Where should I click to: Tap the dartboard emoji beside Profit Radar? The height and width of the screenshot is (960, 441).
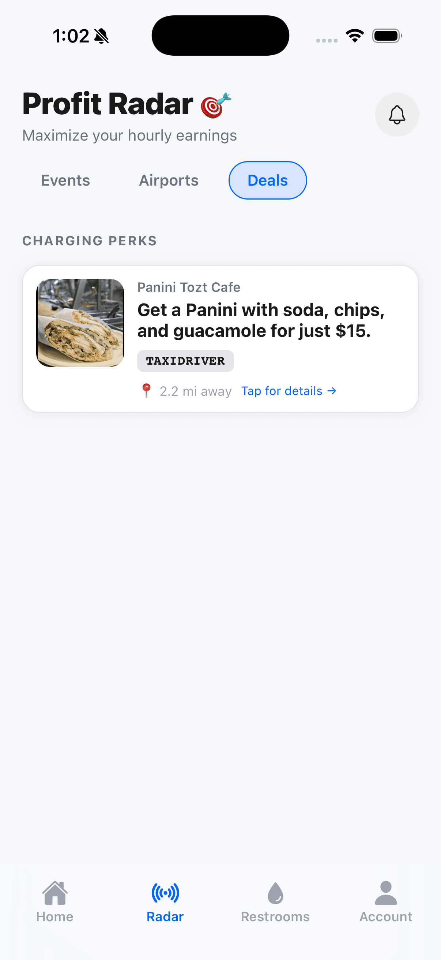pyautogui.click(x=215, y=105)
